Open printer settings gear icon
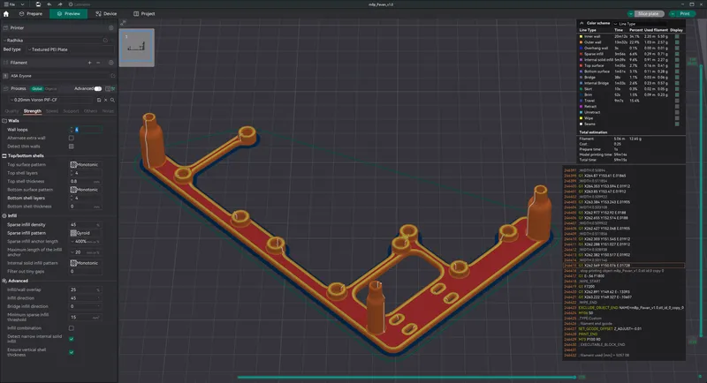Image resolution: width=707 pixels, height=383 pixels. coord(111,28)
